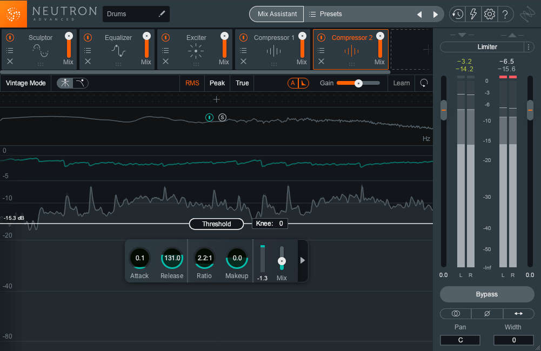
Task: Remove the Equalizer module
Action: [88, 62]
